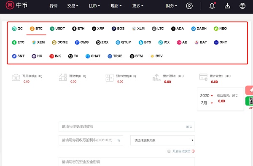Screen dimensions: 253x166
Task: Expand the 2020 year dropdown
Action: pos(207,96)
